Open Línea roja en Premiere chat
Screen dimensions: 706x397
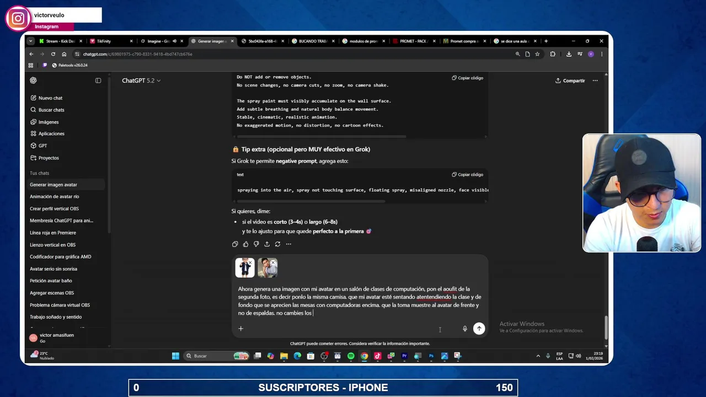click(x=53, y=233)
